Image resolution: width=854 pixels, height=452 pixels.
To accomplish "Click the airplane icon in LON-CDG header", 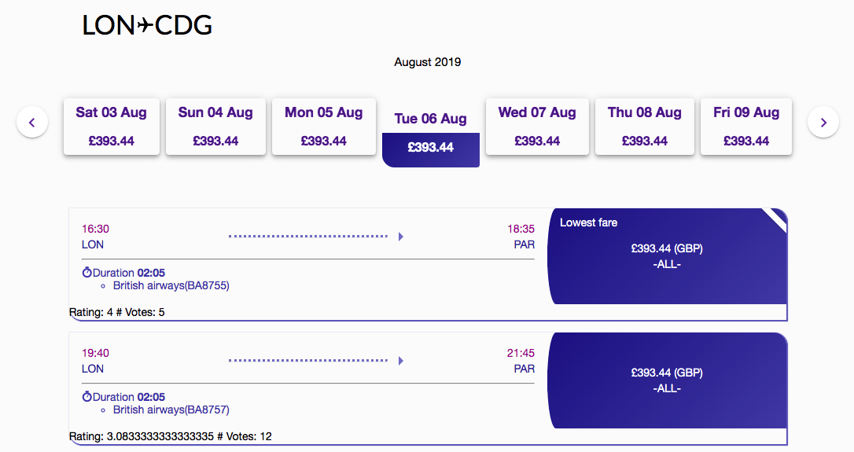I will pos(145,26).
